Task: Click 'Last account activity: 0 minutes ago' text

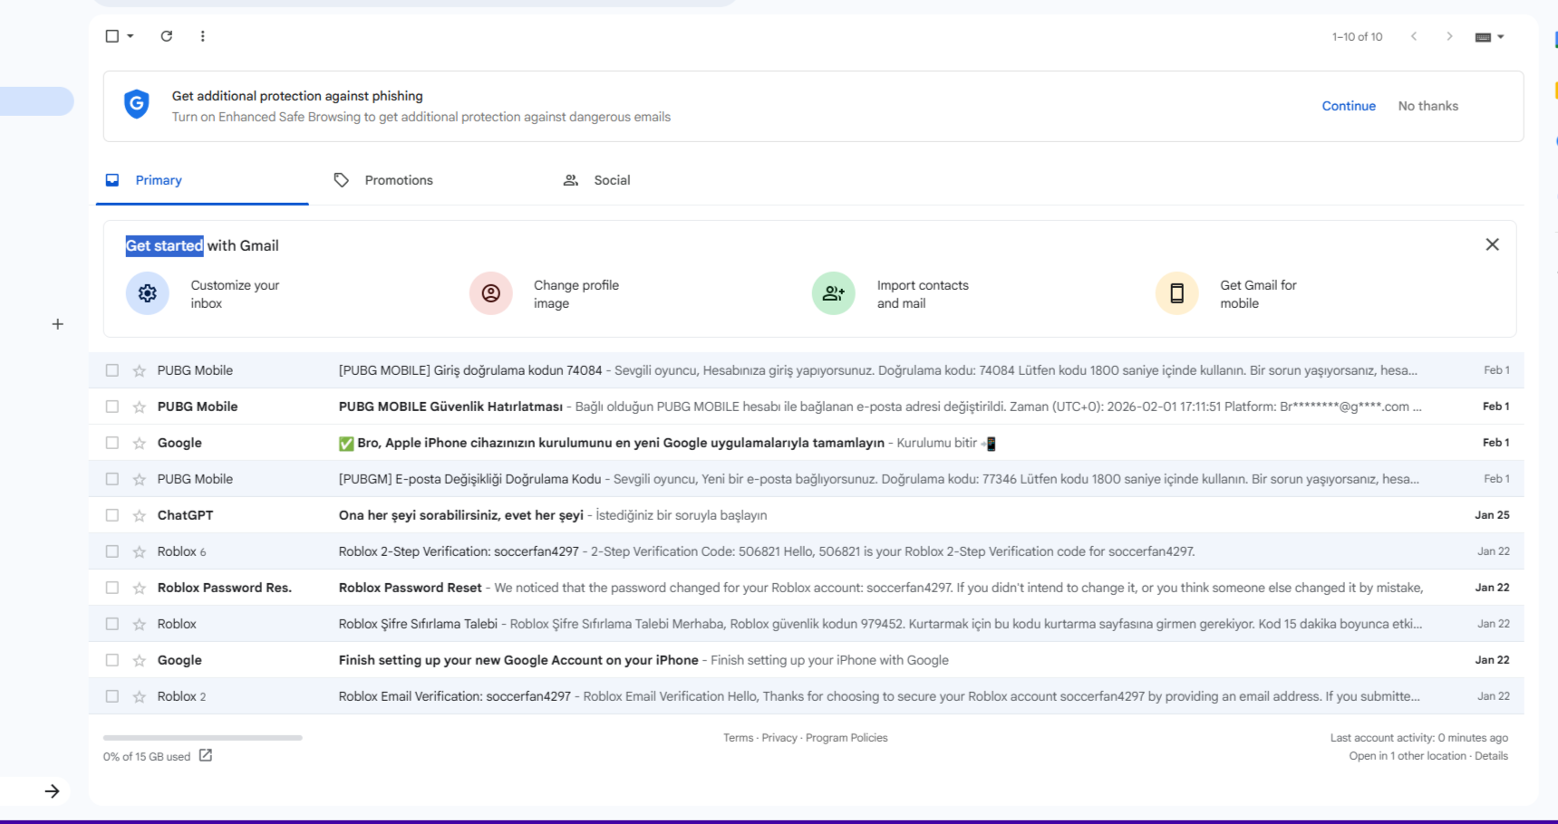Action: pyautogui.click(x=1419, y=738)
